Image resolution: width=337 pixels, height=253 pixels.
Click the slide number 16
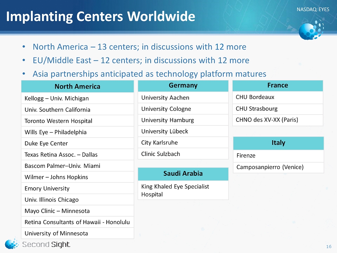(329, 247)
